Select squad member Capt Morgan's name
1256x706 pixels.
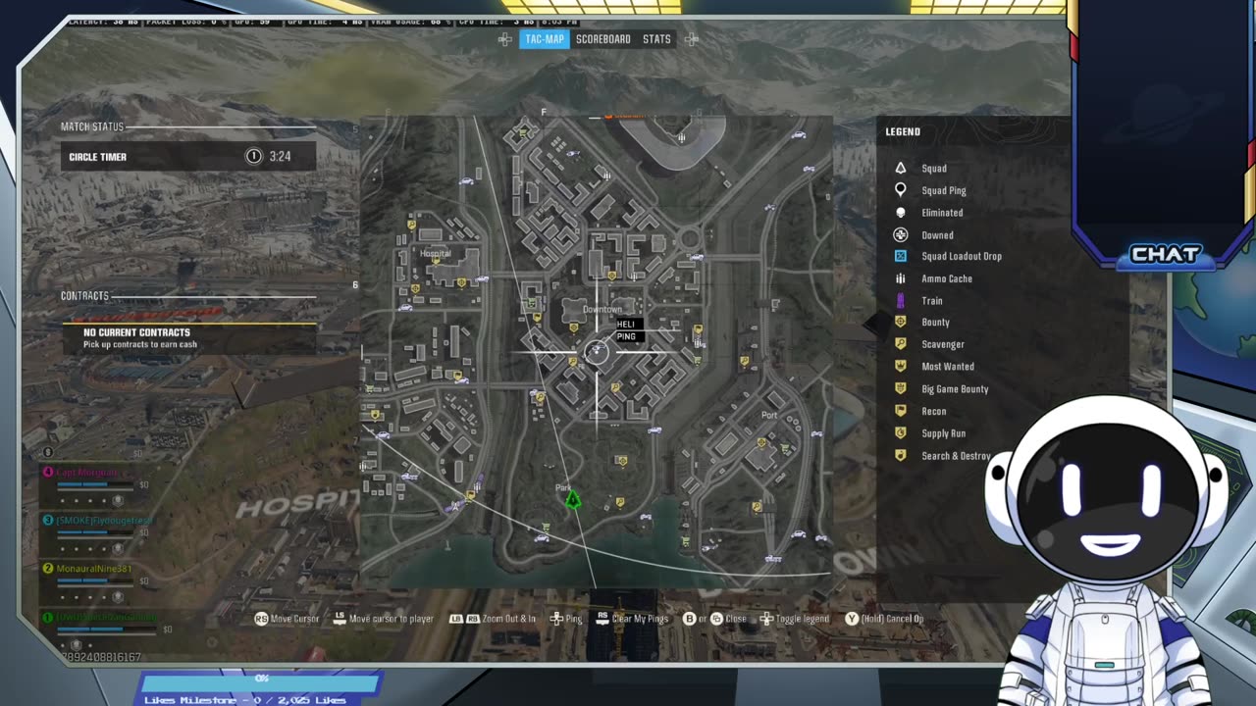pos(87,473)
